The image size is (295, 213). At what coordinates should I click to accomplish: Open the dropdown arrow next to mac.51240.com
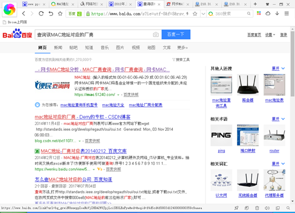pyautogui.click(x=118, y=95)
